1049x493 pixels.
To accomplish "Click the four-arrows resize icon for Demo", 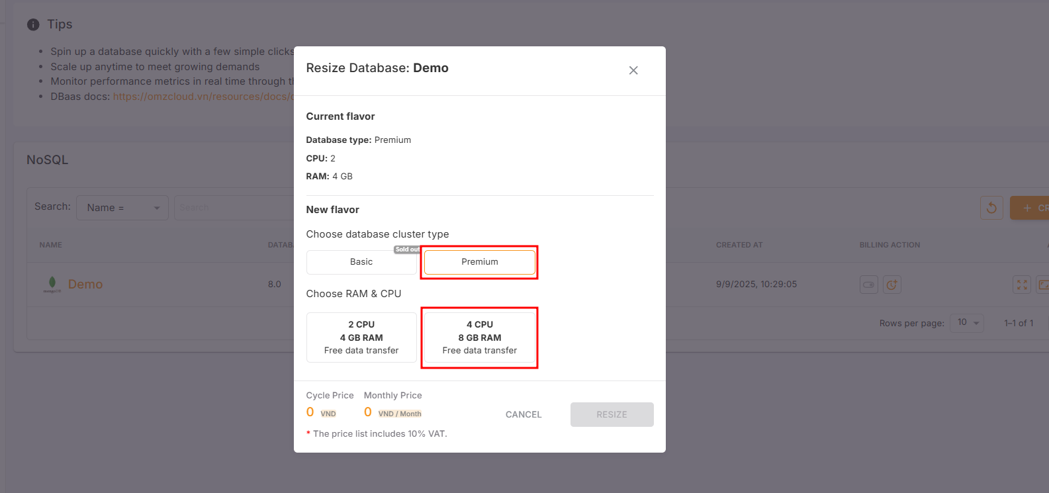I will (x=1022, y=285).
